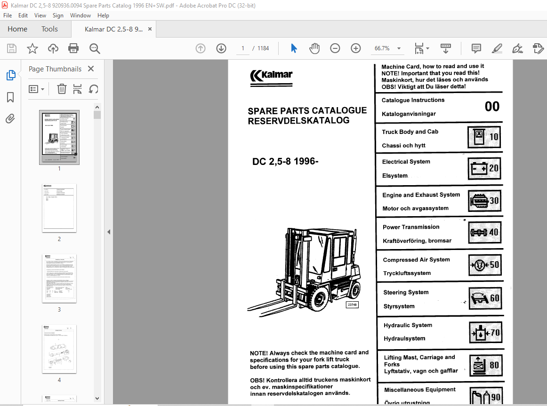547x406 pixels.
Task: Click the Catalogue Instructions 00 number
Action: [492, 107]
